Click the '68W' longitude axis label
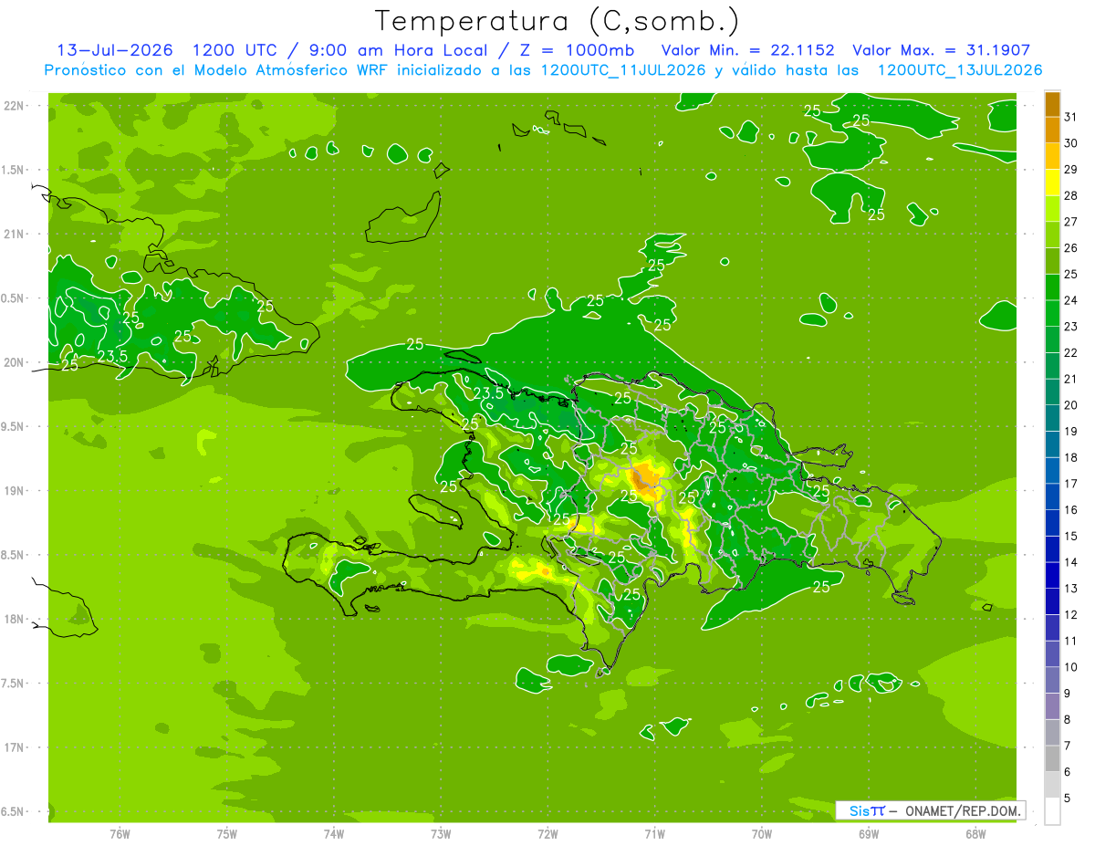The width and height of the screenshot is (1095, 846). coord(975,834)
